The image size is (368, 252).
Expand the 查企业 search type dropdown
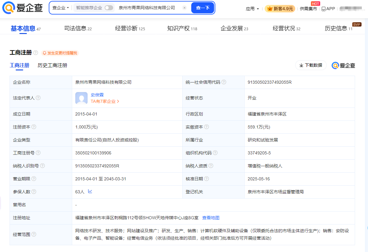pos(60,8)
